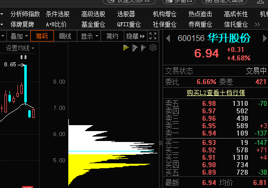Select the yellow chip bars display icon
Viewport: 268px width, 188px height.
pyautogui.click(x=126, y=47)
